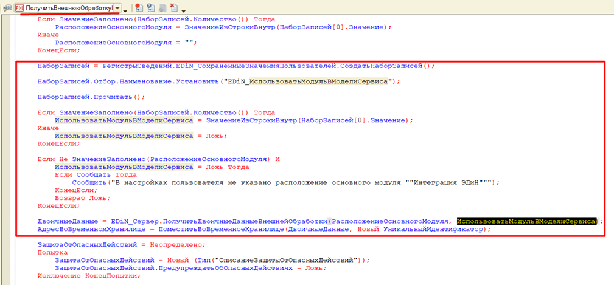The height and width of the screenshot is (285, 614).
Task: Click the search magnifier icon in toolbar
Action: 7,8
